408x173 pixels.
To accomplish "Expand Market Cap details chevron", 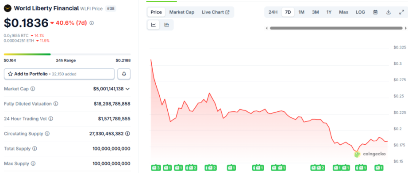I will coord(127,89).
